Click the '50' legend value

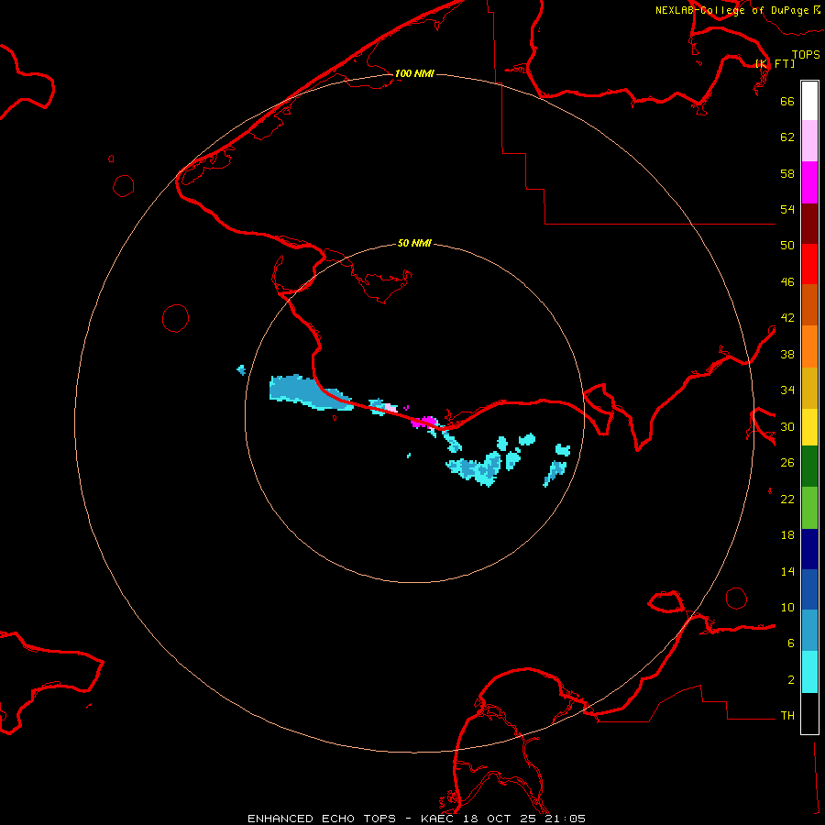pos(787,245)
